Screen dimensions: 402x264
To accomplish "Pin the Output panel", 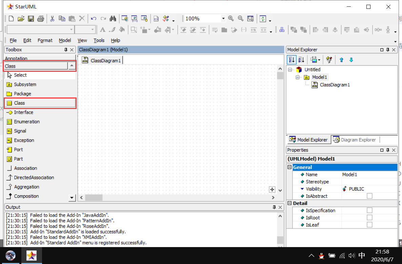I will (274, 207).
